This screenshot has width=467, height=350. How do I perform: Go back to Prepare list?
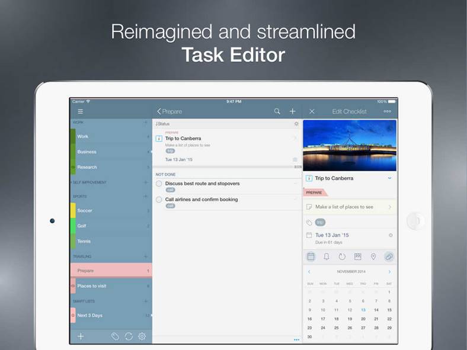tap(169, 111)
